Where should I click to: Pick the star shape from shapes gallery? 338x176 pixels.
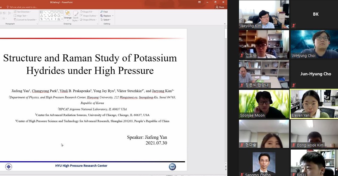click(x=59, y=19)
